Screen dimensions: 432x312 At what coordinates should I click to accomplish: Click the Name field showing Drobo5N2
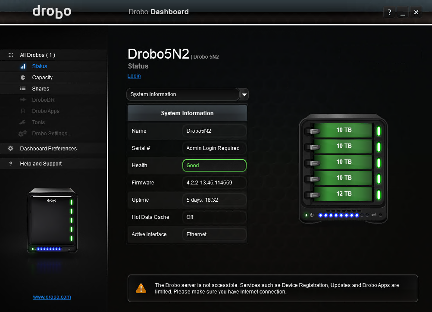(214, 131)
